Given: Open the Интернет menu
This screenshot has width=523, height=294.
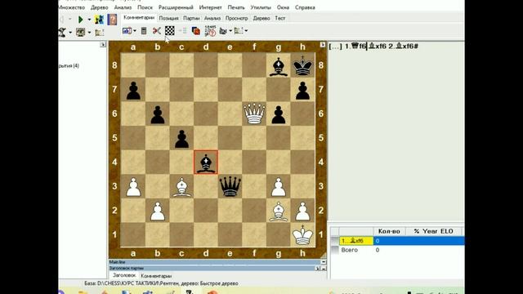Looking at the screenshot, I should point(211,7).
